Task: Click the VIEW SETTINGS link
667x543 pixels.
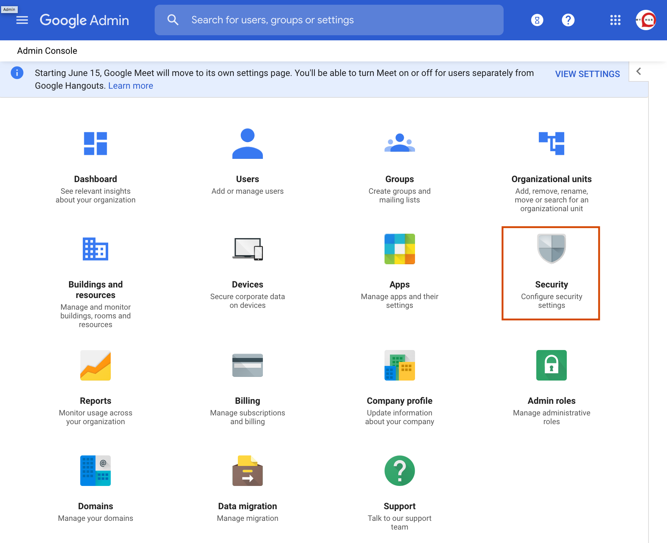Action: coord(587,74)
